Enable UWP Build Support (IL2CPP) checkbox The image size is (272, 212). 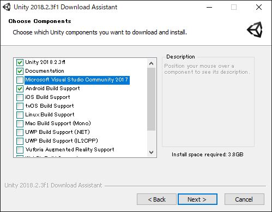click(20, 141)
